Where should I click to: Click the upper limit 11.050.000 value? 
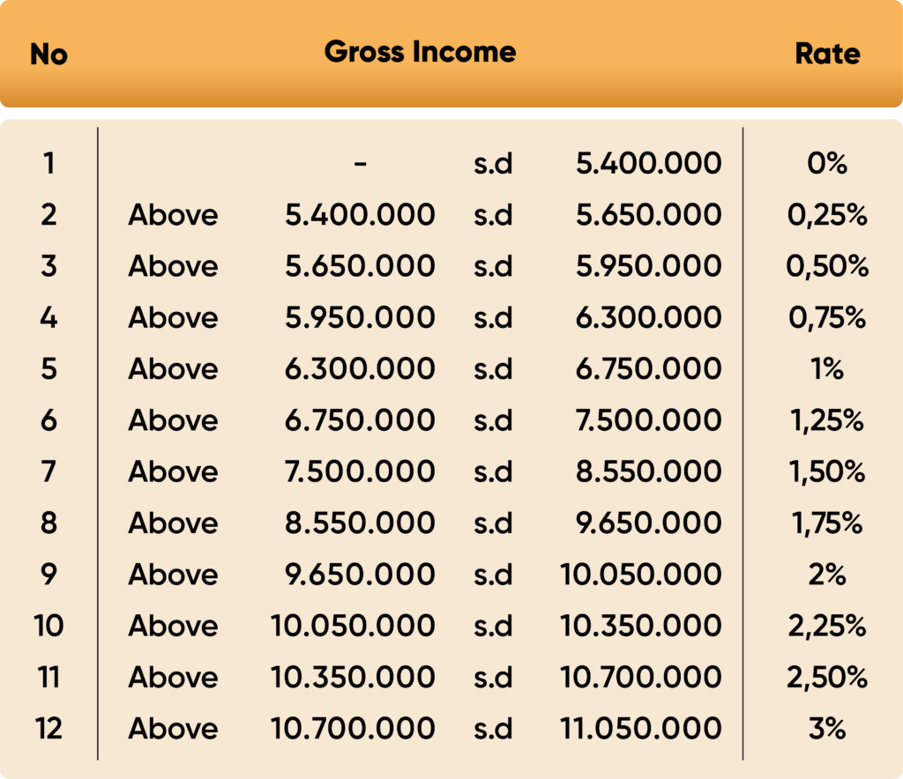641,729
